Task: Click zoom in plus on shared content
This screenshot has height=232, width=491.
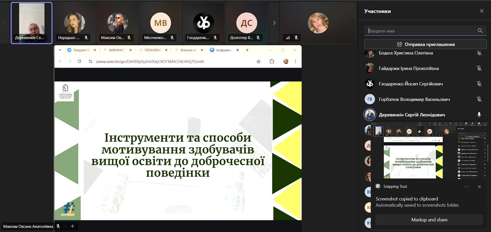Action: coord(72,226)
